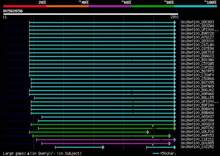220x156 pixels.
Task: Select the UniRef100_A9TXH4 label
Action: (197, 121)
